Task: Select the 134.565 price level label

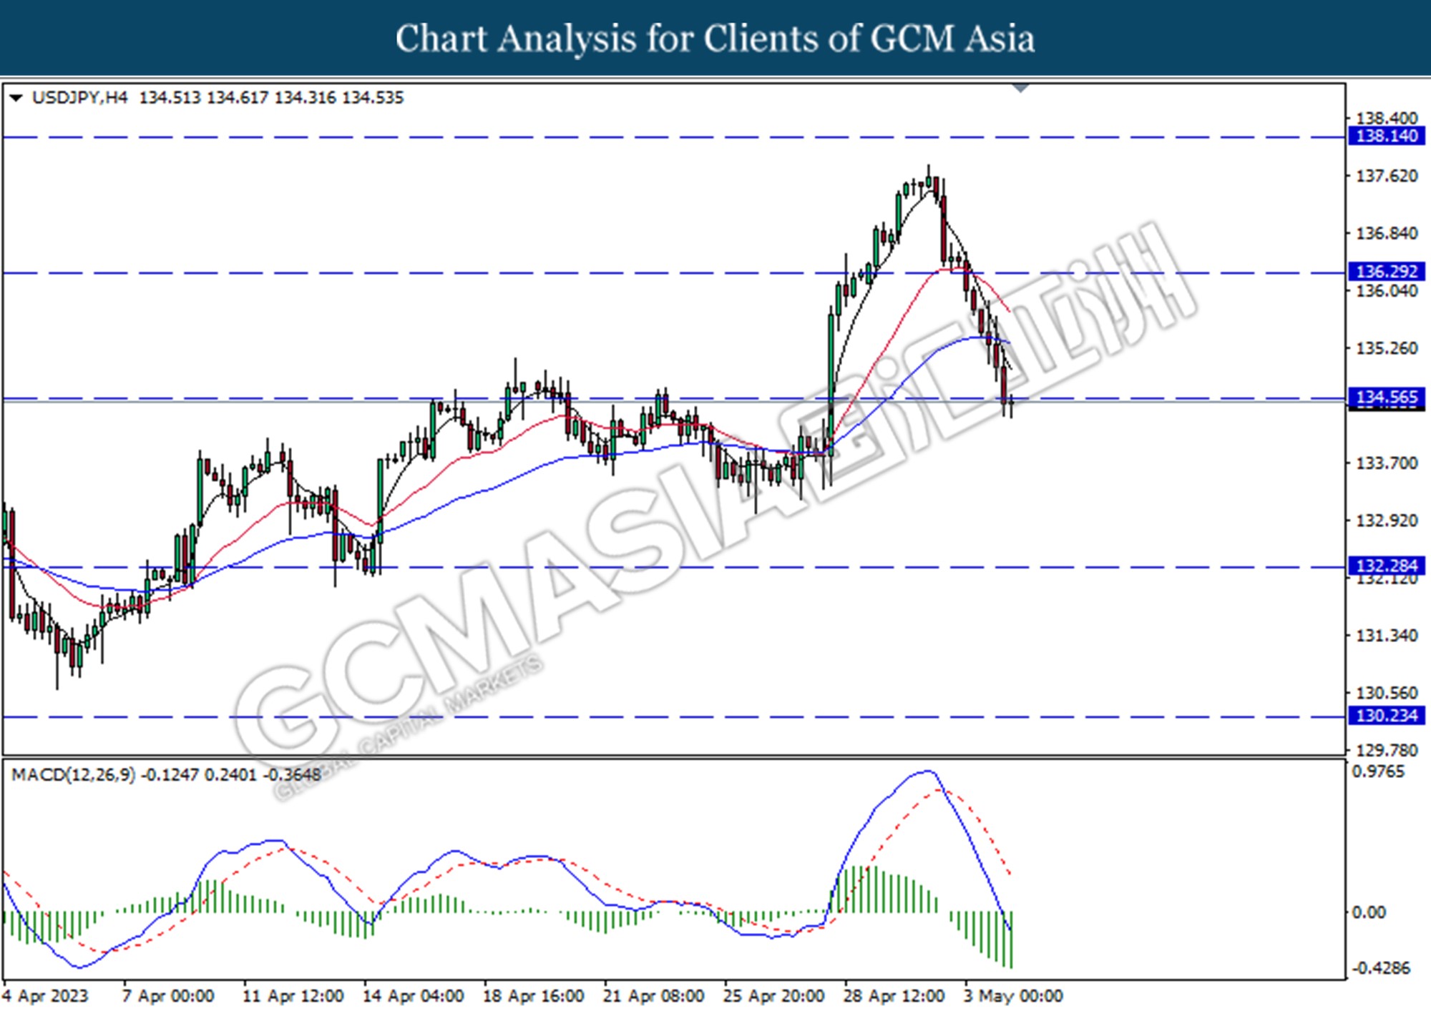Action: (1387, 398)
